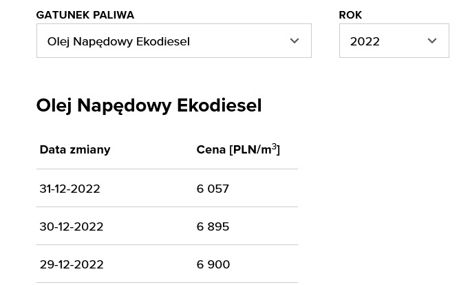Click Olej Napędowy Ekodiesel text inside dropdown
This screenshot has height=285, width=470.
pyautogui.click(x=118, y=41)
